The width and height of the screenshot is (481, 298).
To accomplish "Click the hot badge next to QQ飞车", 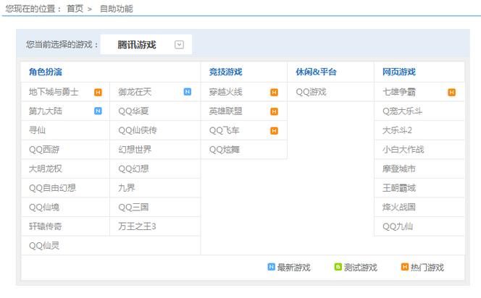I will tap(275, 131).
